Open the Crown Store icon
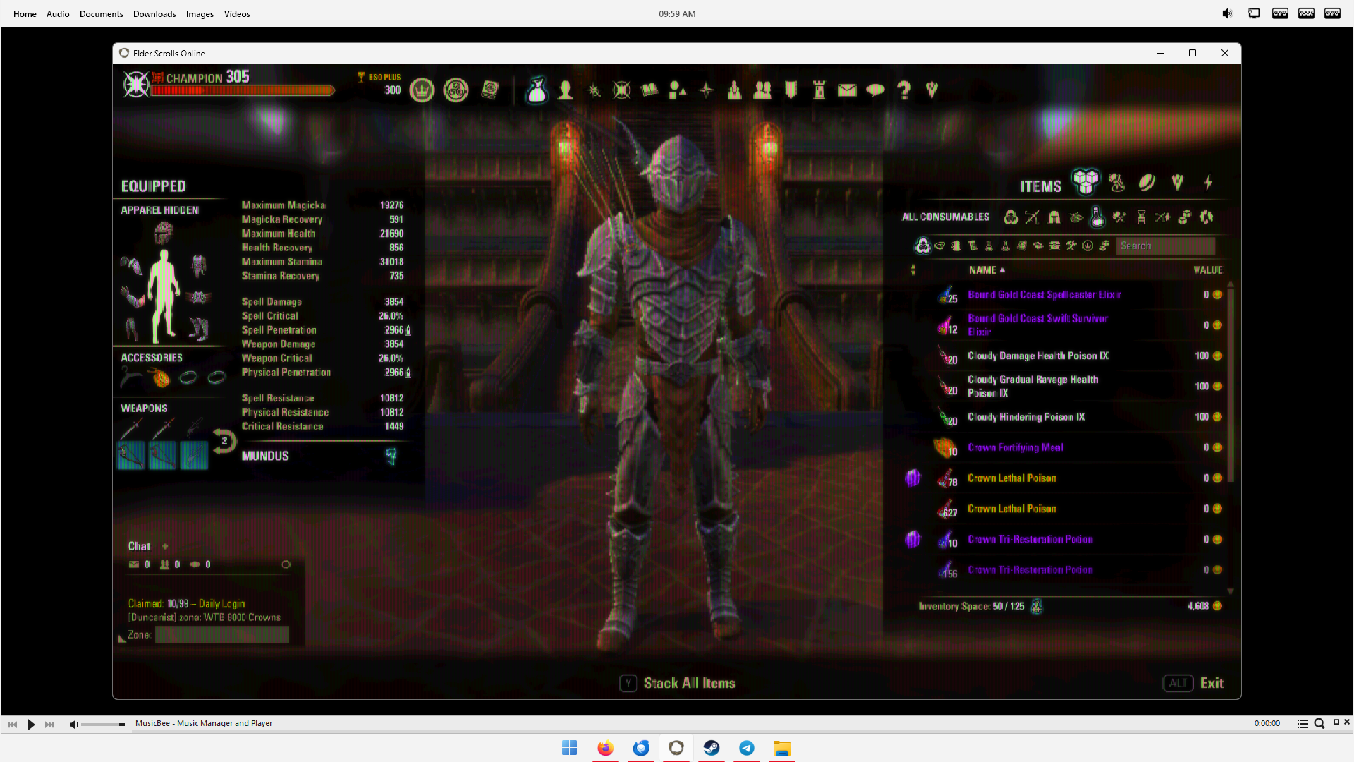 pyautogui.click(x=422, y=90)
